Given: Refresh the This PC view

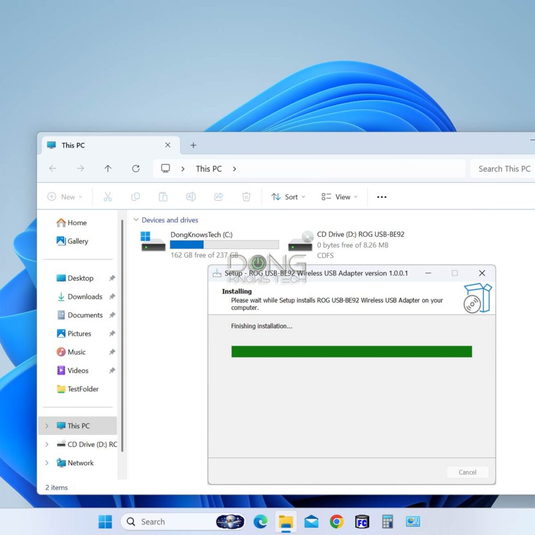Looking at the screenshot, I should 136,169.
